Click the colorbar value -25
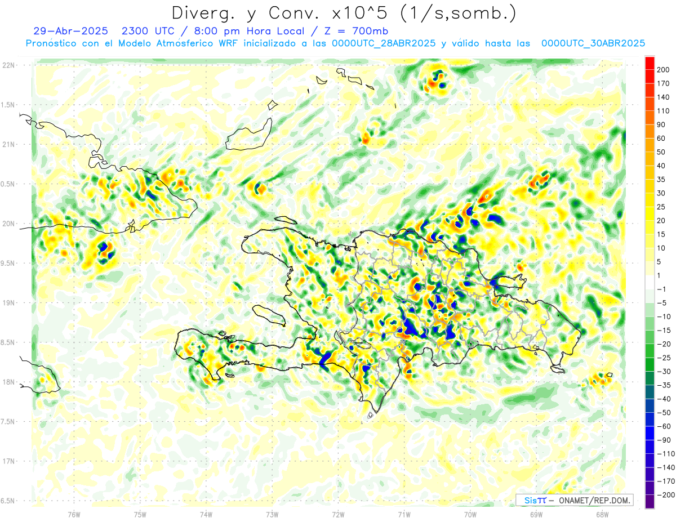 tap(665, 358)
